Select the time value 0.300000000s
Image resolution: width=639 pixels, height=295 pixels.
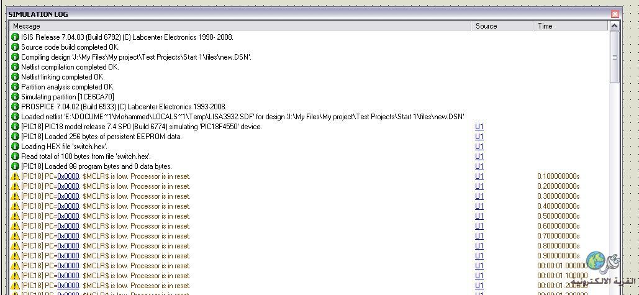[x=558, y=196]
